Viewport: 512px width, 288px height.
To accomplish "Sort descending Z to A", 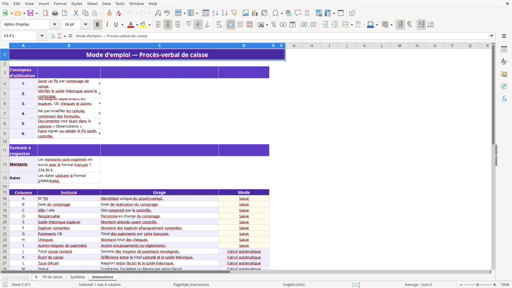I will pyautogui.click(x=224, y=13).
